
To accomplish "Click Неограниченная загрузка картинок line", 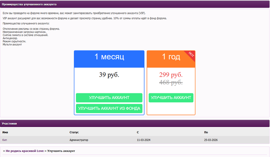I will 24,32.
